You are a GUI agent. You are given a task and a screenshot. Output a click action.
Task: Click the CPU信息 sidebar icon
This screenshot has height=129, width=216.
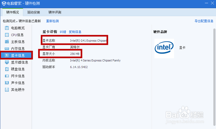coord(7,35)
